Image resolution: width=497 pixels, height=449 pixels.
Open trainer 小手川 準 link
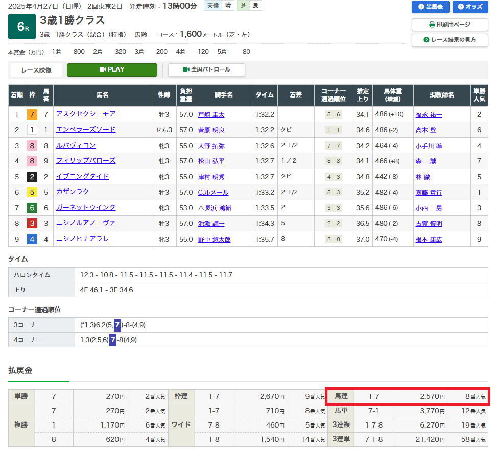(429, 146)
